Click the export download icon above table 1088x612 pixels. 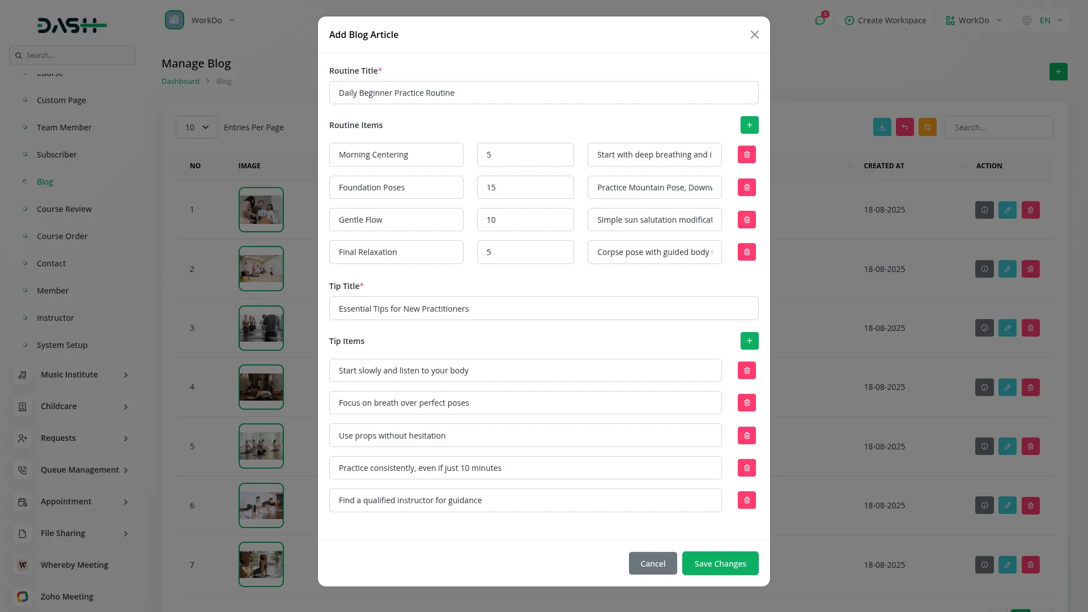click(x=882, y=127)
